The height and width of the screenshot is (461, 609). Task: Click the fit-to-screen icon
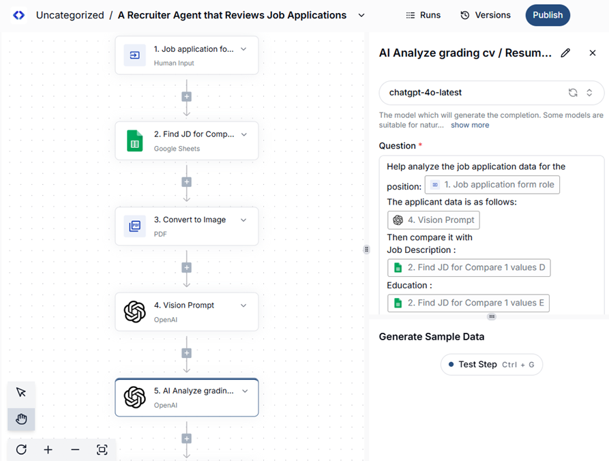102,449
